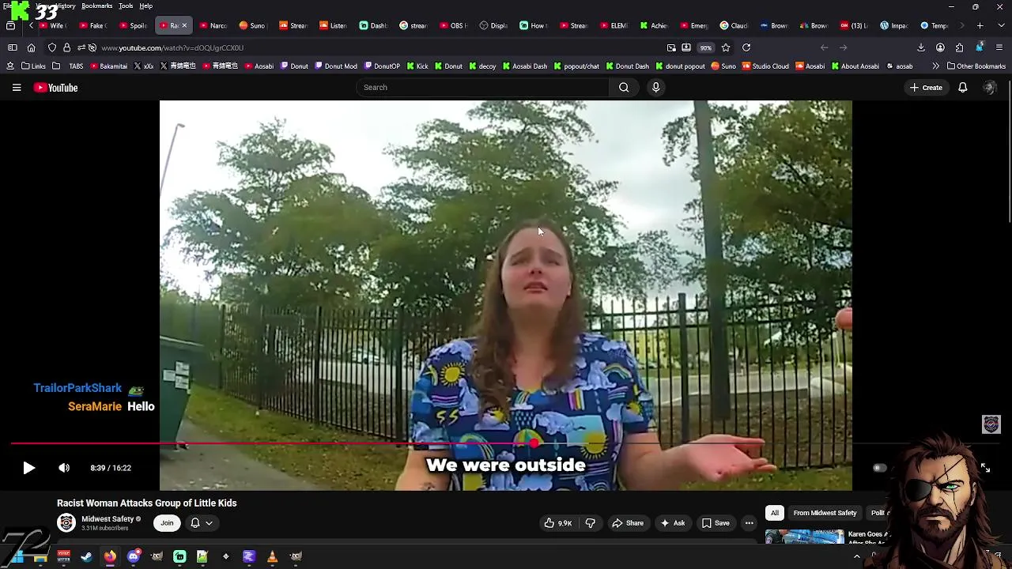Click the YouTube search magnifier button
The width and height of the screenshot is (1012, 569).
click(x=624, y=88)
